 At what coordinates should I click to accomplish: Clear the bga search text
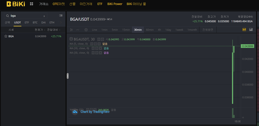44,16
